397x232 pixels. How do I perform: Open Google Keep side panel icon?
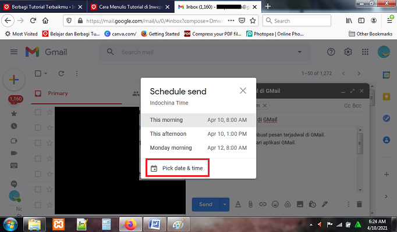pyautogui.click(x=387, y=97)
